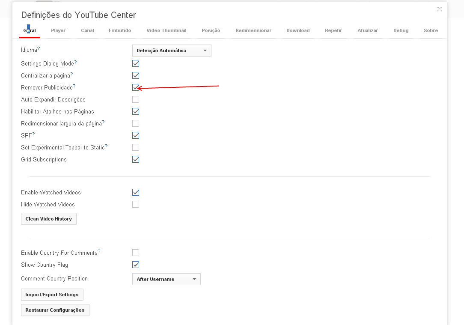The width and height of the screenshot is (464, 325).
Task: Enable Set Experimental Topbar to Static
Action: (136, 147)
